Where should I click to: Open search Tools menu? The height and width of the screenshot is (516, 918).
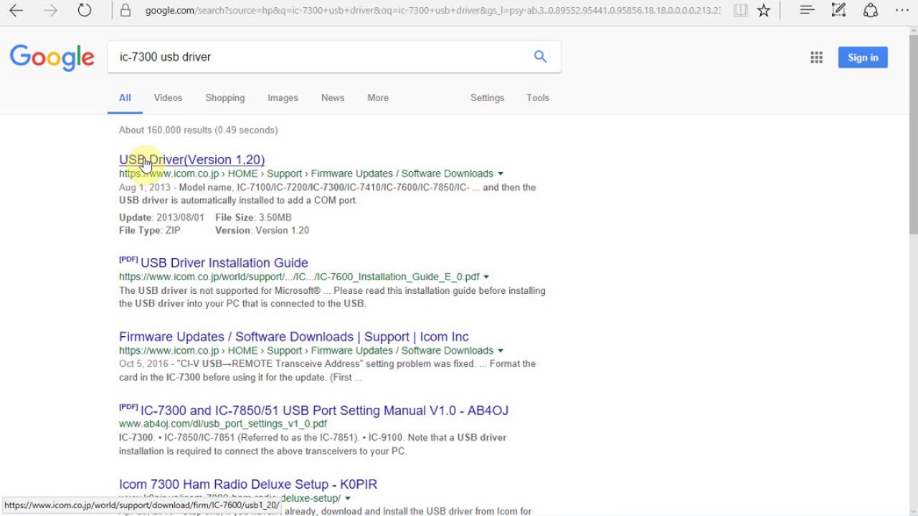(x=538, y=97)
